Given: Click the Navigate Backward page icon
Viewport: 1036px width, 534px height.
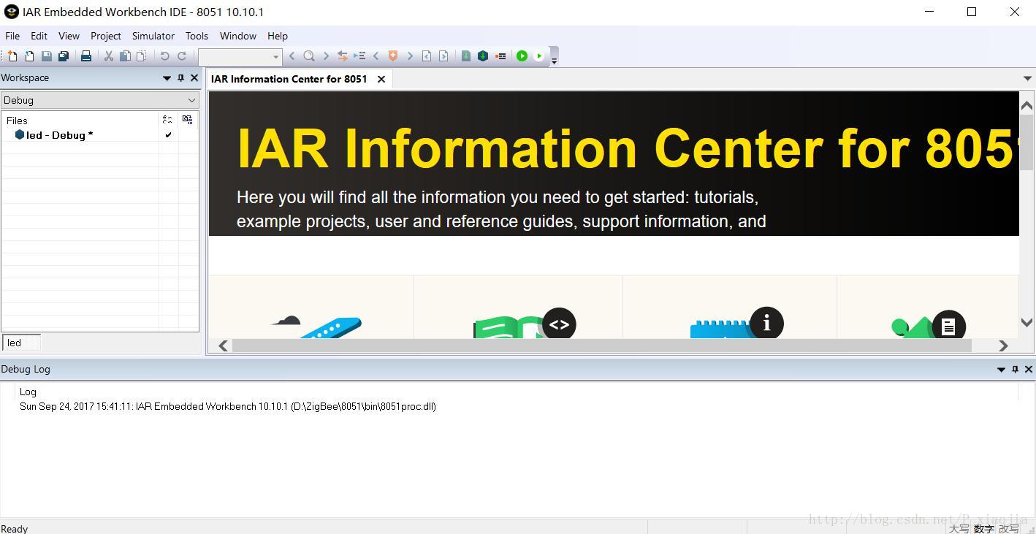Looking at the screenshot, I should [427, 56].
